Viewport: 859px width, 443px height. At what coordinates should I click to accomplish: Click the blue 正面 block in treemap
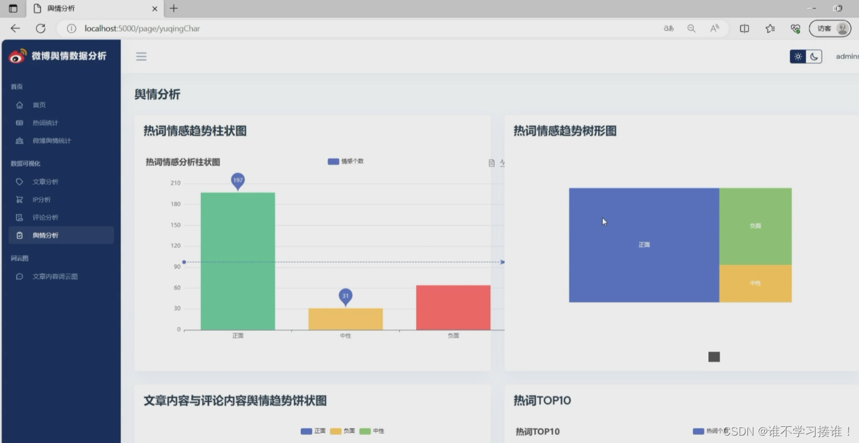[x=644, y=245]
